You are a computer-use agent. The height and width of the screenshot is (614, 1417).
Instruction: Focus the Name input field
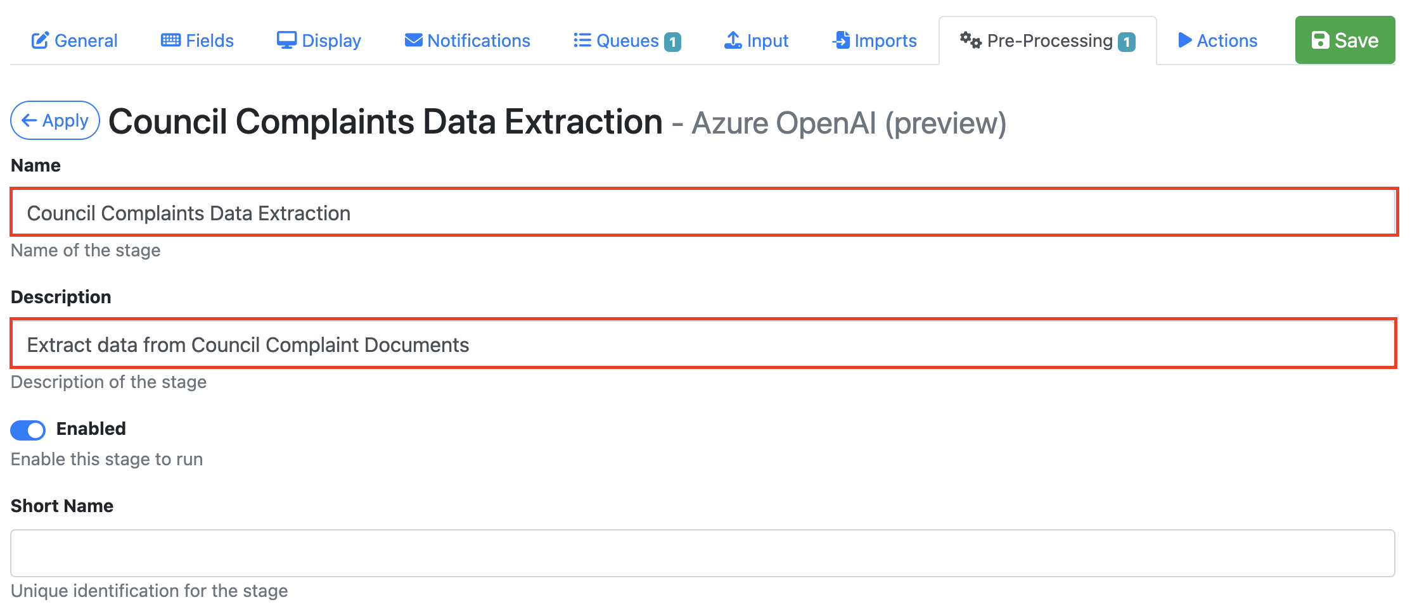click(x=703, y=213)
